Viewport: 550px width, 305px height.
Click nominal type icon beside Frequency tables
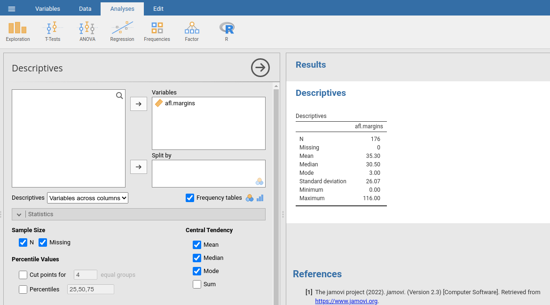pos(250,198)
